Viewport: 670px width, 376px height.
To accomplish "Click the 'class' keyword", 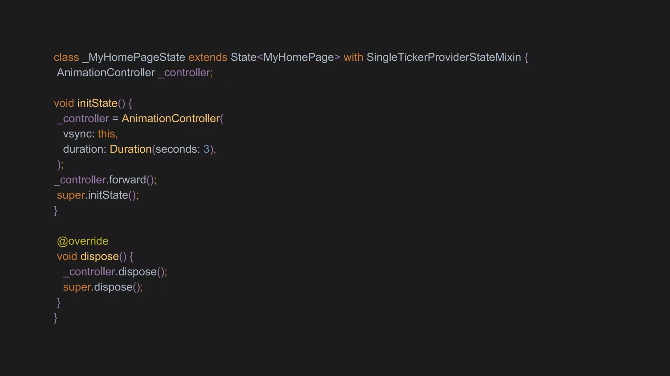I will coord(66,57).
